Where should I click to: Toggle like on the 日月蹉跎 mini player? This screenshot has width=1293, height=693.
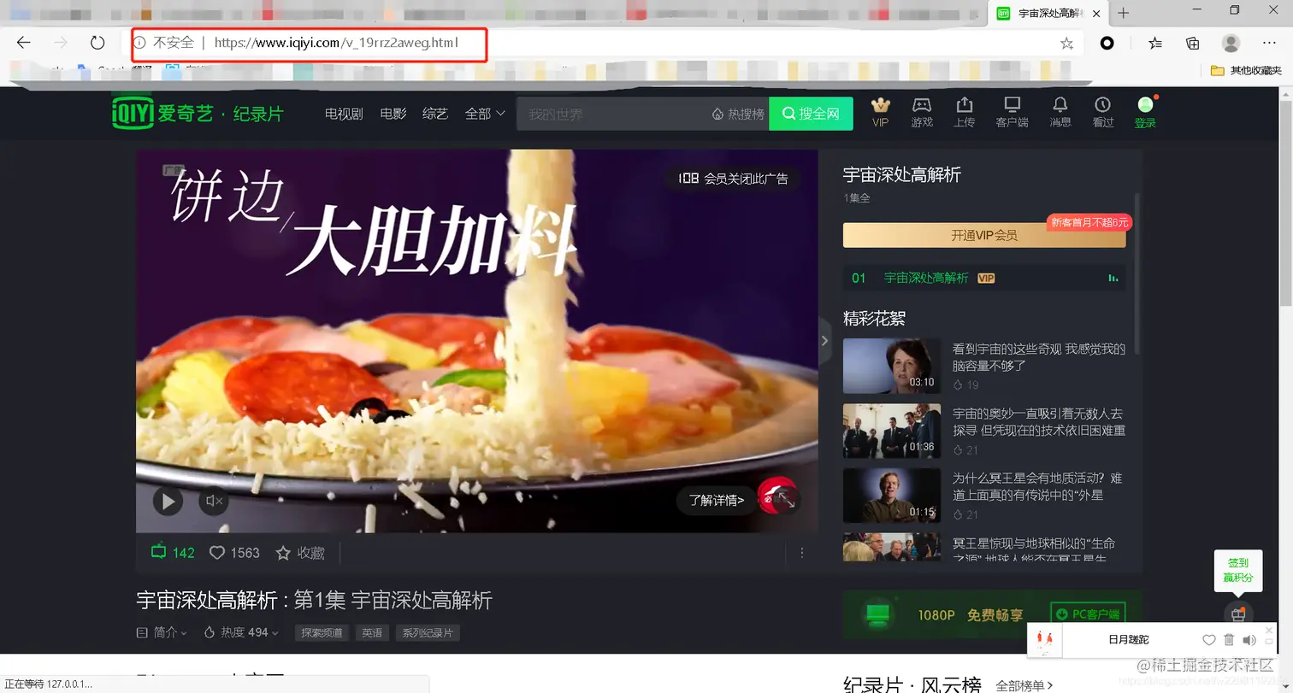1208,639
